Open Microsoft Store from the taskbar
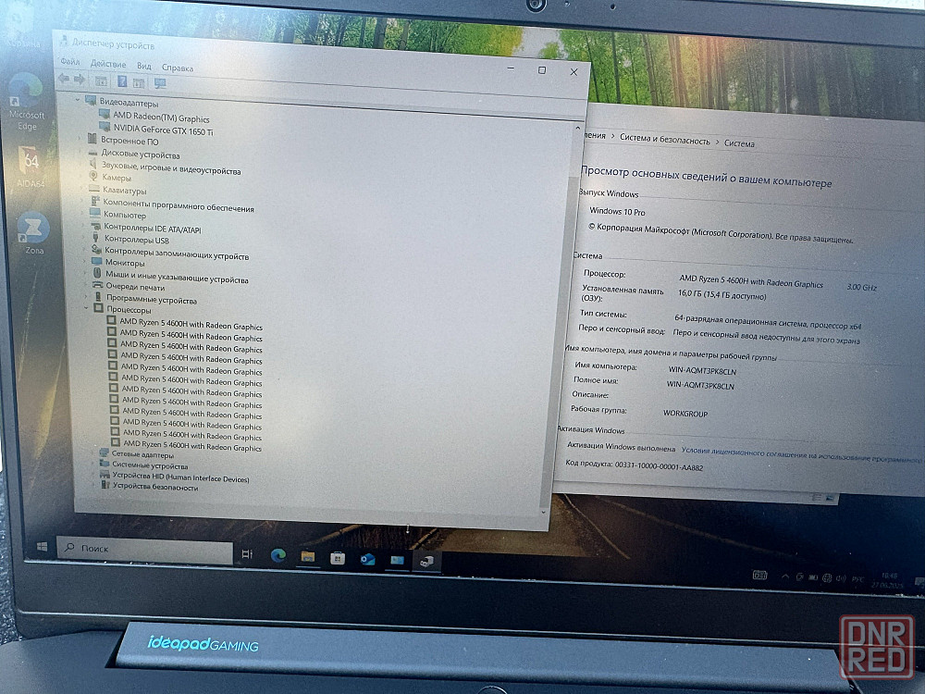Screen dimensions: 925x694 [338, 558]
